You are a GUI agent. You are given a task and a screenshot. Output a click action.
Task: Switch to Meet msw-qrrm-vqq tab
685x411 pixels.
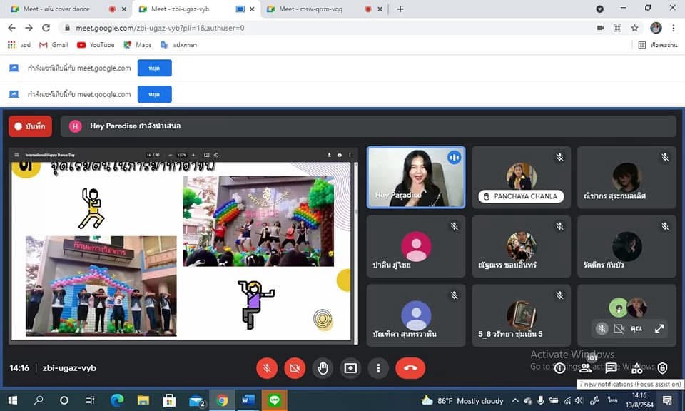(314, 9)
